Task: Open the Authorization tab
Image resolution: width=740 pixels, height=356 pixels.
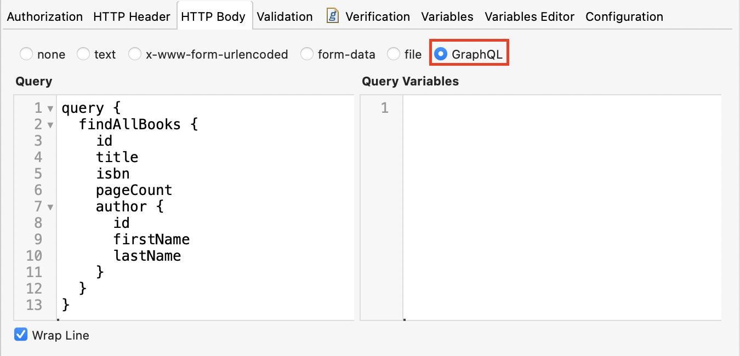Action: tap(45, 17)
